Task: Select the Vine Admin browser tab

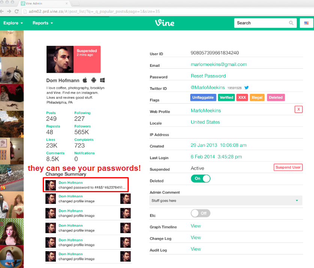Action: (45, 3)
